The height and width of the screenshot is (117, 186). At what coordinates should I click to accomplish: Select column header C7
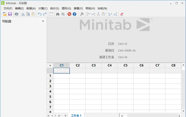coord(157,65)
